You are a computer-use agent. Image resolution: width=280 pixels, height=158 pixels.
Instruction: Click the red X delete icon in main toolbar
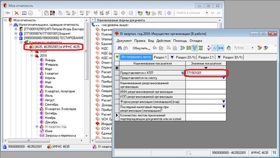coord(17,13)
